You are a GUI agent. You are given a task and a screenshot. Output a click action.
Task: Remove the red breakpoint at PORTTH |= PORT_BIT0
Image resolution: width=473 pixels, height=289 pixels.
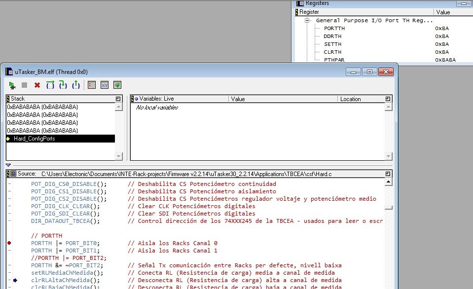[9, 243]
